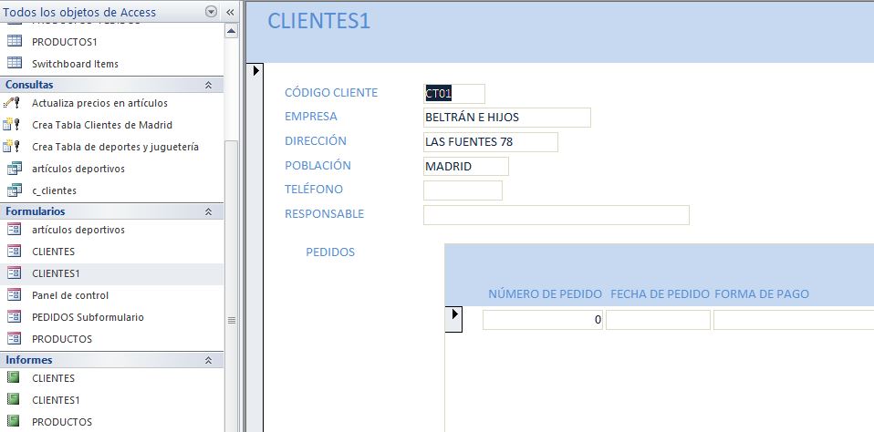Select PRODUCTOS under Informes
Viewport: 874px width, 432px height.
pos(62,421)
